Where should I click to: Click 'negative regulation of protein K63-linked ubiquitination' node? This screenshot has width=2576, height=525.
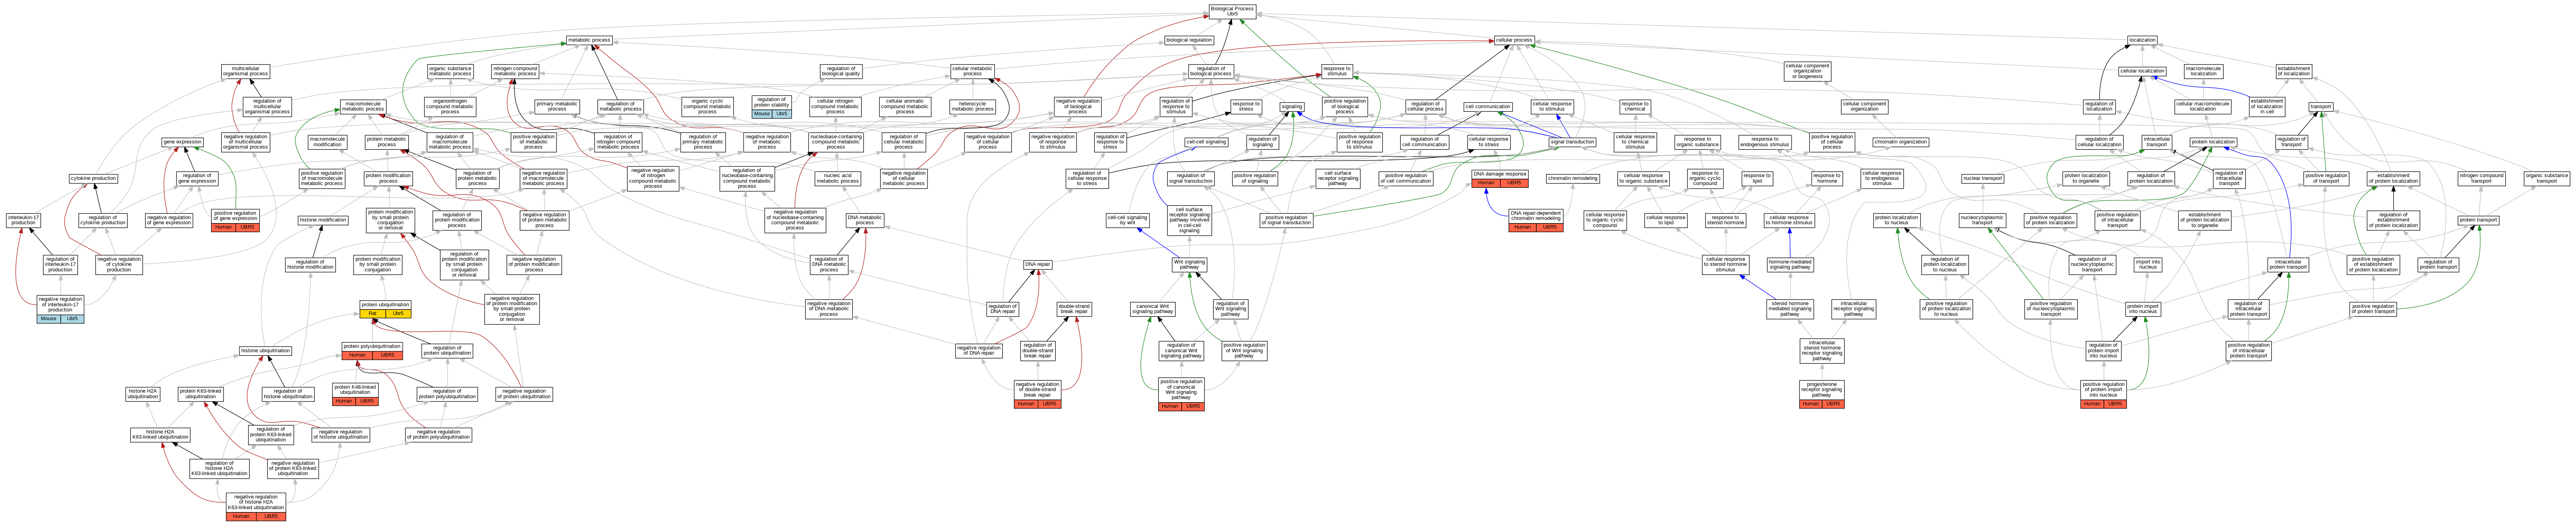click(293, 468)
